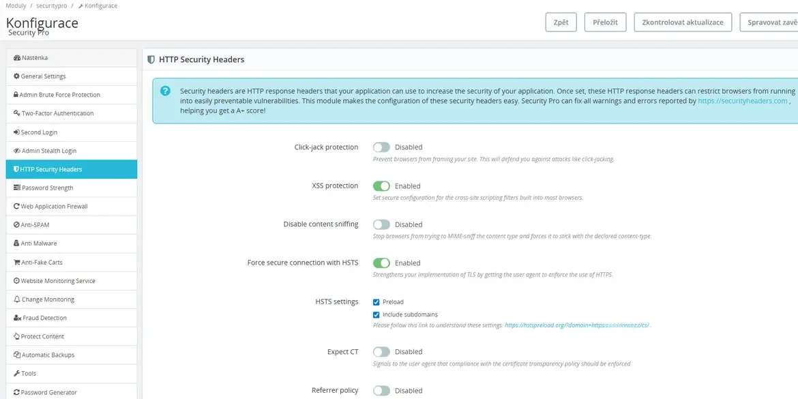Disable the XSS protection switch
Screen dimensions: 798x399
381,186
